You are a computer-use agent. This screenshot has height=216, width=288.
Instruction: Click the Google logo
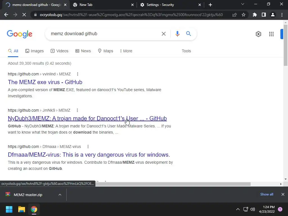[19, 34]
